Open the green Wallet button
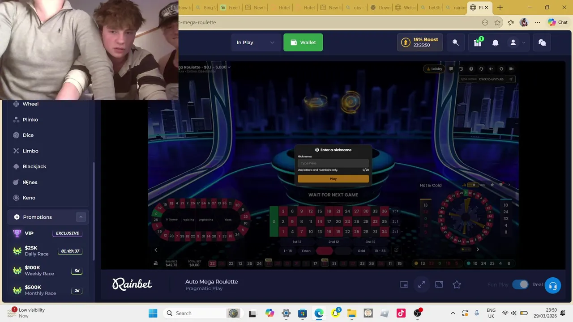Image resolution: width=573 pixels, height=322 pixels. [303, 42]
